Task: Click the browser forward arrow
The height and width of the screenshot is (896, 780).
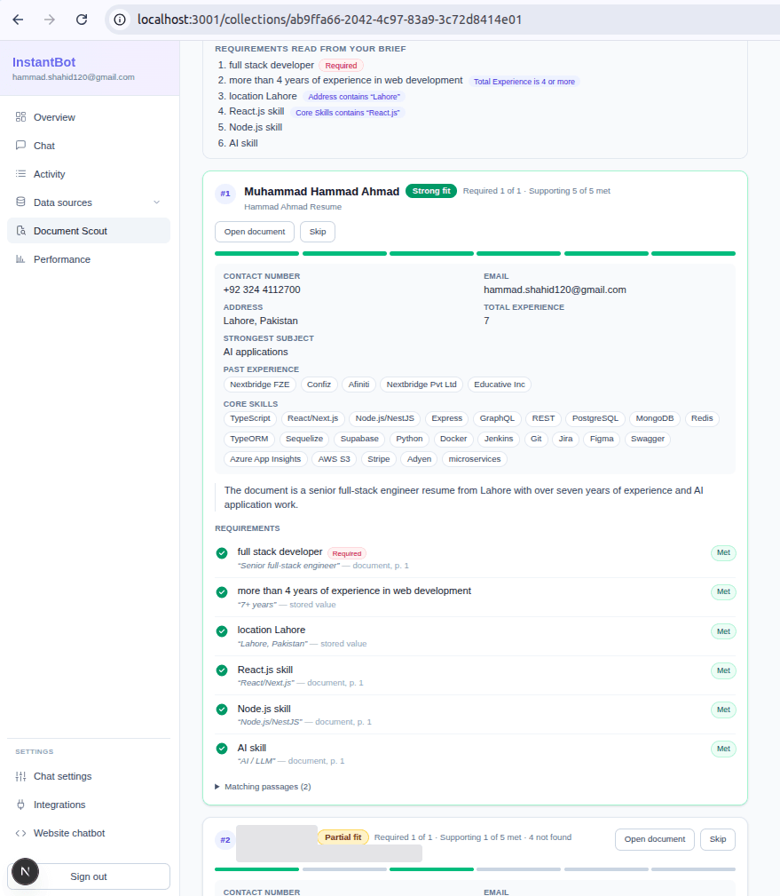Action: [50, 20]
